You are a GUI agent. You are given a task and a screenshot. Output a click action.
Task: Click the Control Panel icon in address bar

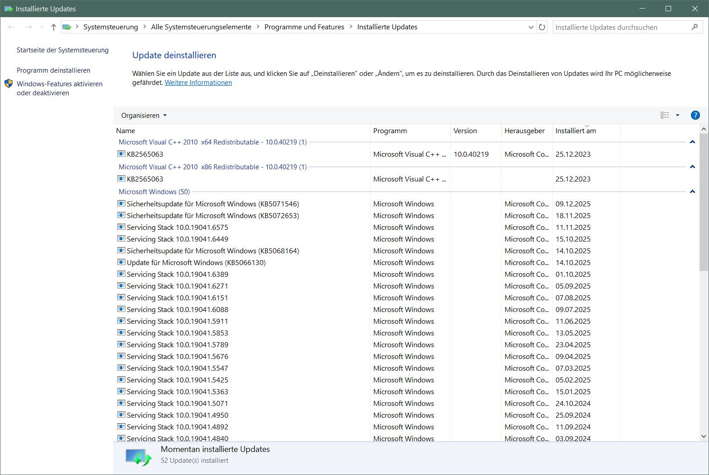pyautogui.click(x=67, y=27)
